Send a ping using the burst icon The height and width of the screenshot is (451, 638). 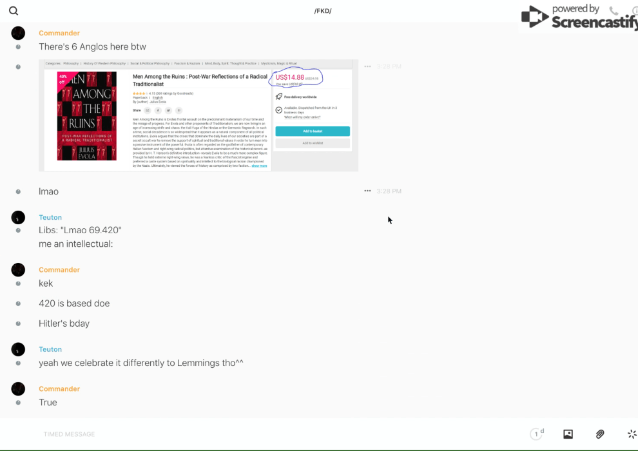632,434
